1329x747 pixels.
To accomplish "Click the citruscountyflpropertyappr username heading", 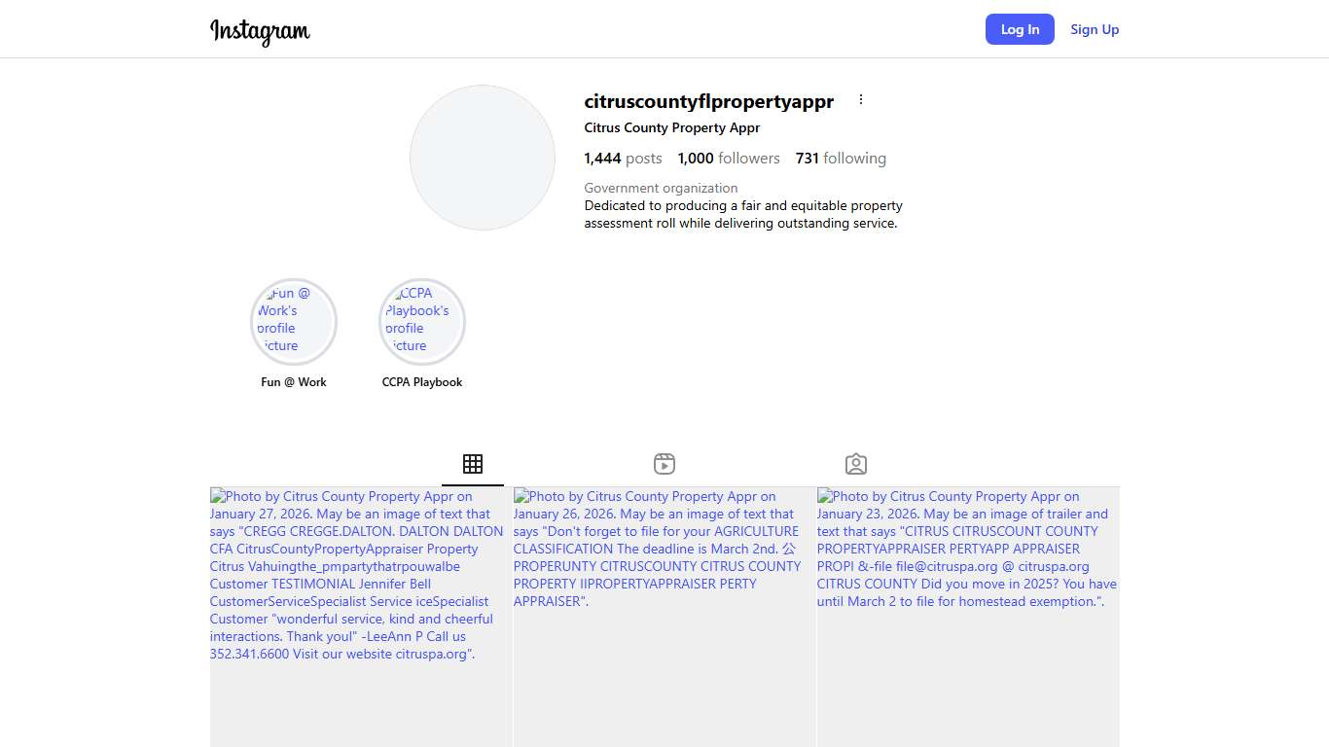I will tap(708, 101).
